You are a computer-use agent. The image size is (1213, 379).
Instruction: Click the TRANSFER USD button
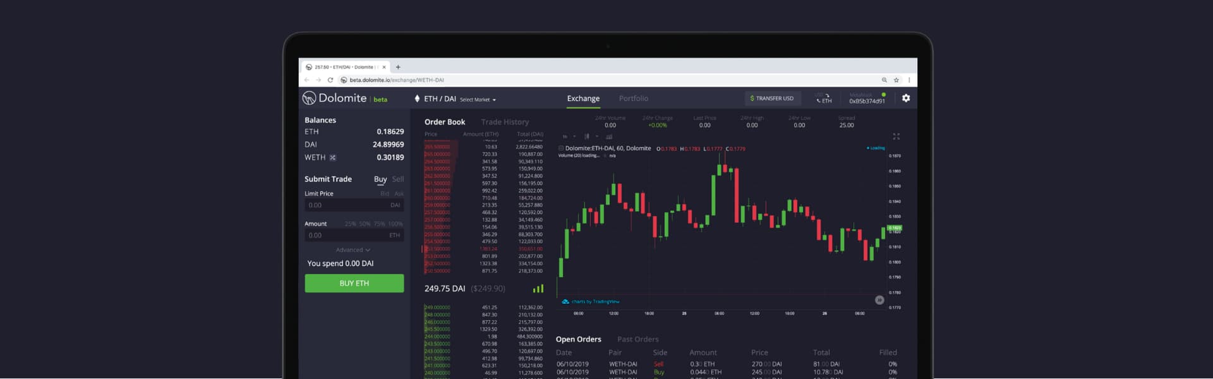[771, 99]
